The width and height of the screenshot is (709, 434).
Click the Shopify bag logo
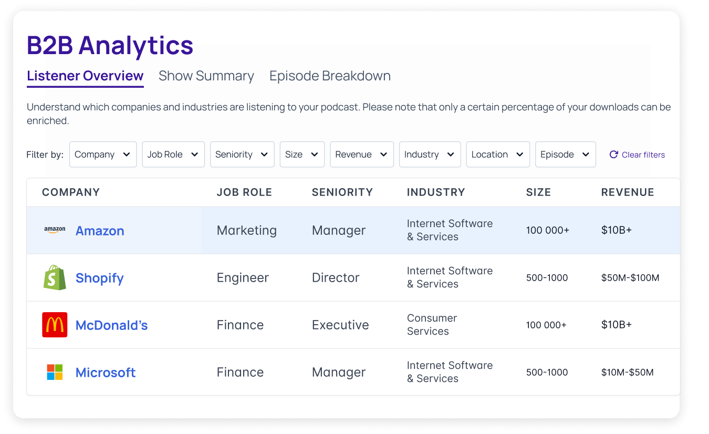[55, 277]
